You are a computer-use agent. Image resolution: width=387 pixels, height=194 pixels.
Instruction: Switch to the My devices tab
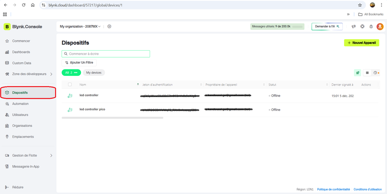point(94,72)
